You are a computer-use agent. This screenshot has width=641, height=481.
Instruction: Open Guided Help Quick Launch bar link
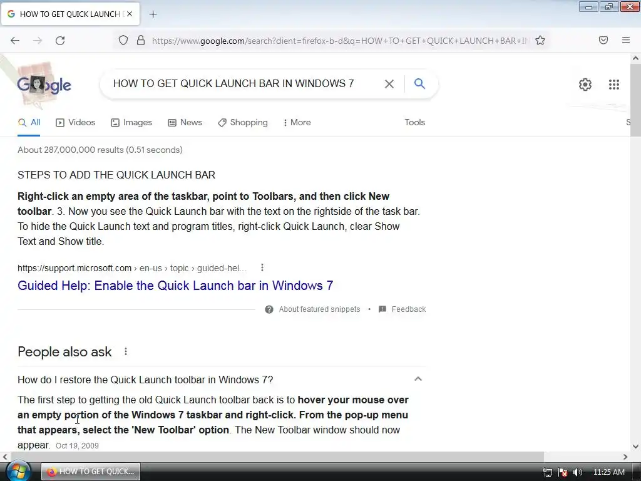pyautogui.click(x=175, y=286)
